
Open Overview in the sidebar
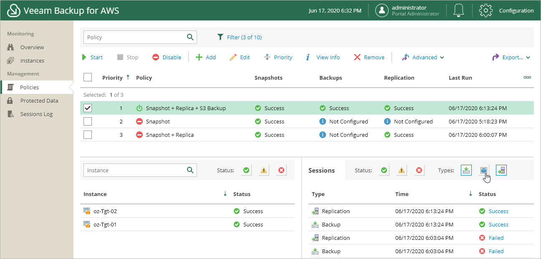coord(32,47)
